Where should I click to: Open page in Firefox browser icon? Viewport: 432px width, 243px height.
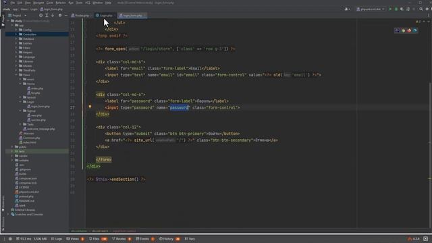tap(409, 30)
